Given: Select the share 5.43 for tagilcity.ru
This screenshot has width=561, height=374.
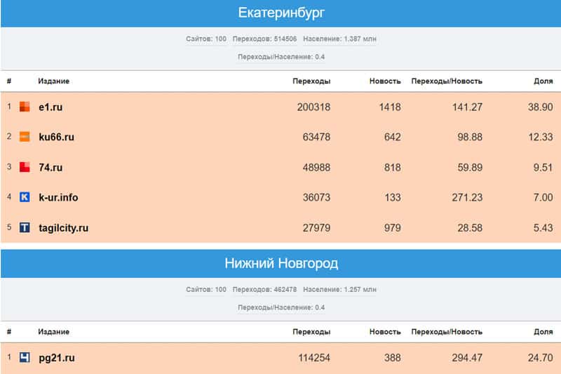Looking at the screenshot, I should point(543,228).
